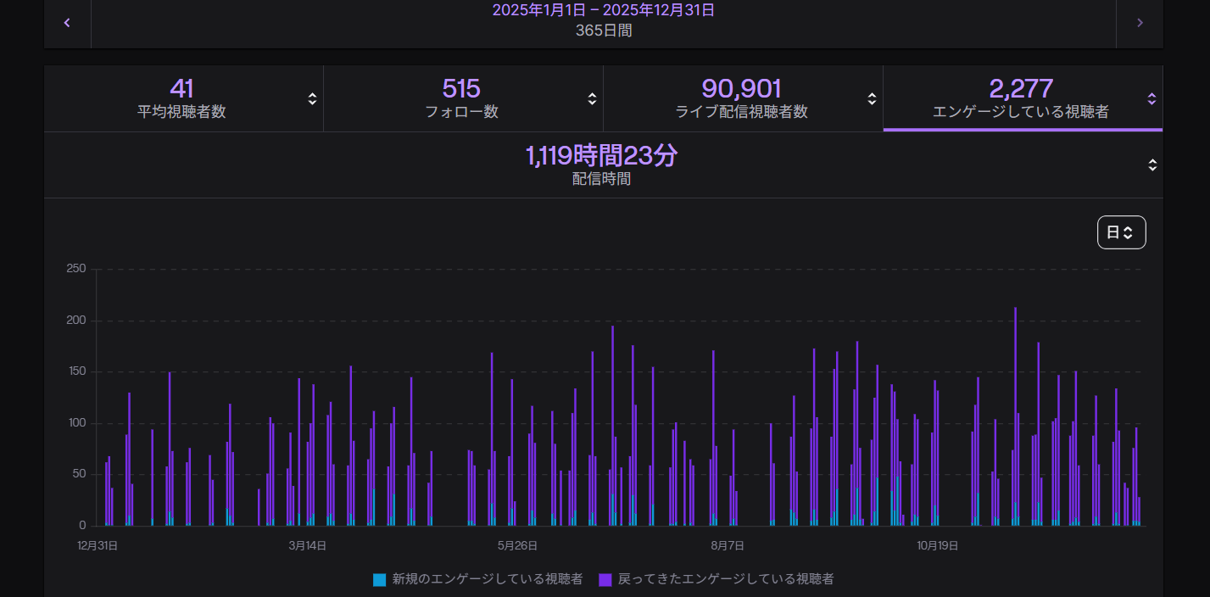Click the purple 戻ってきた legend color swatch
Screen dimensions: 1210x597
605,580
